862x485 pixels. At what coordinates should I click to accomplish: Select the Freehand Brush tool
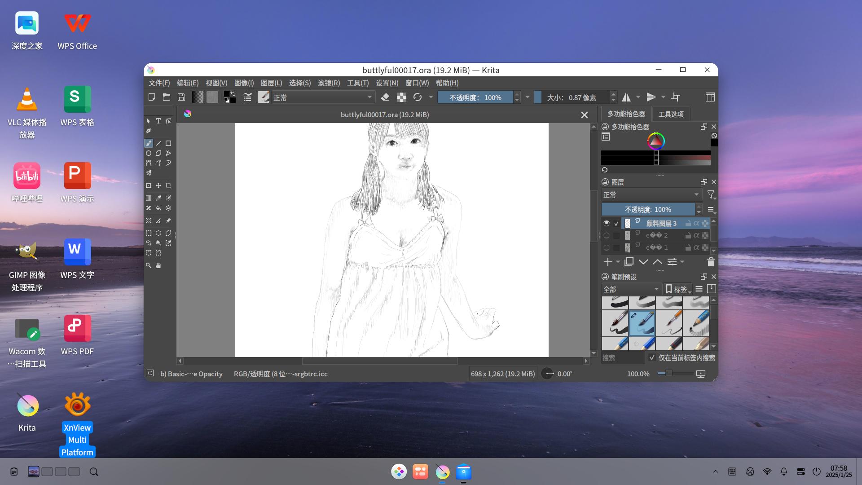pyautogui.click(x=149, y=143)
